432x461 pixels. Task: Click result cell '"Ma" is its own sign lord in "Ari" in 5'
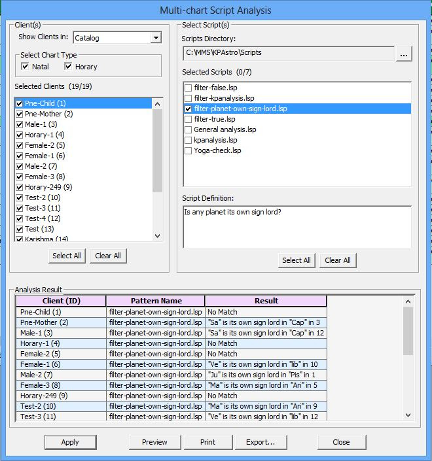tap(266, 385)
